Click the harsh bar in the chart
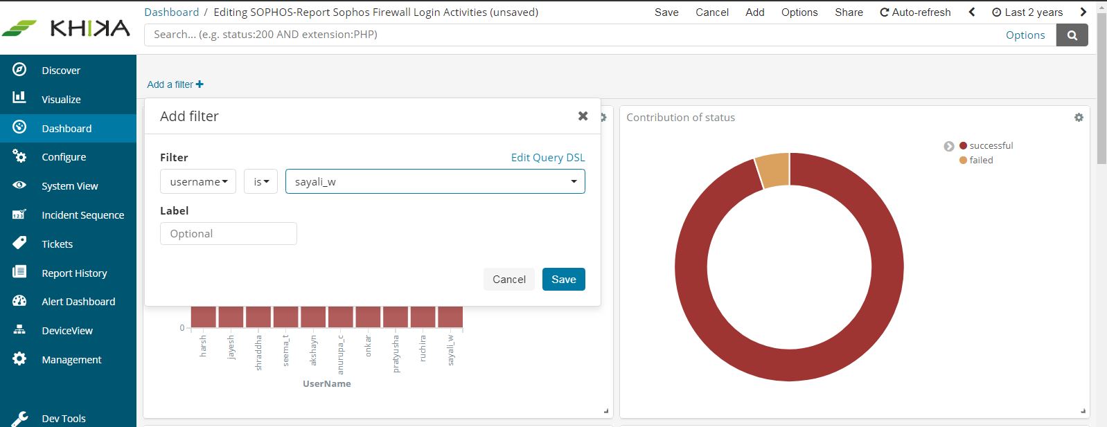The width and height of the screenshot is (1107, 427). tap(203, 317)
